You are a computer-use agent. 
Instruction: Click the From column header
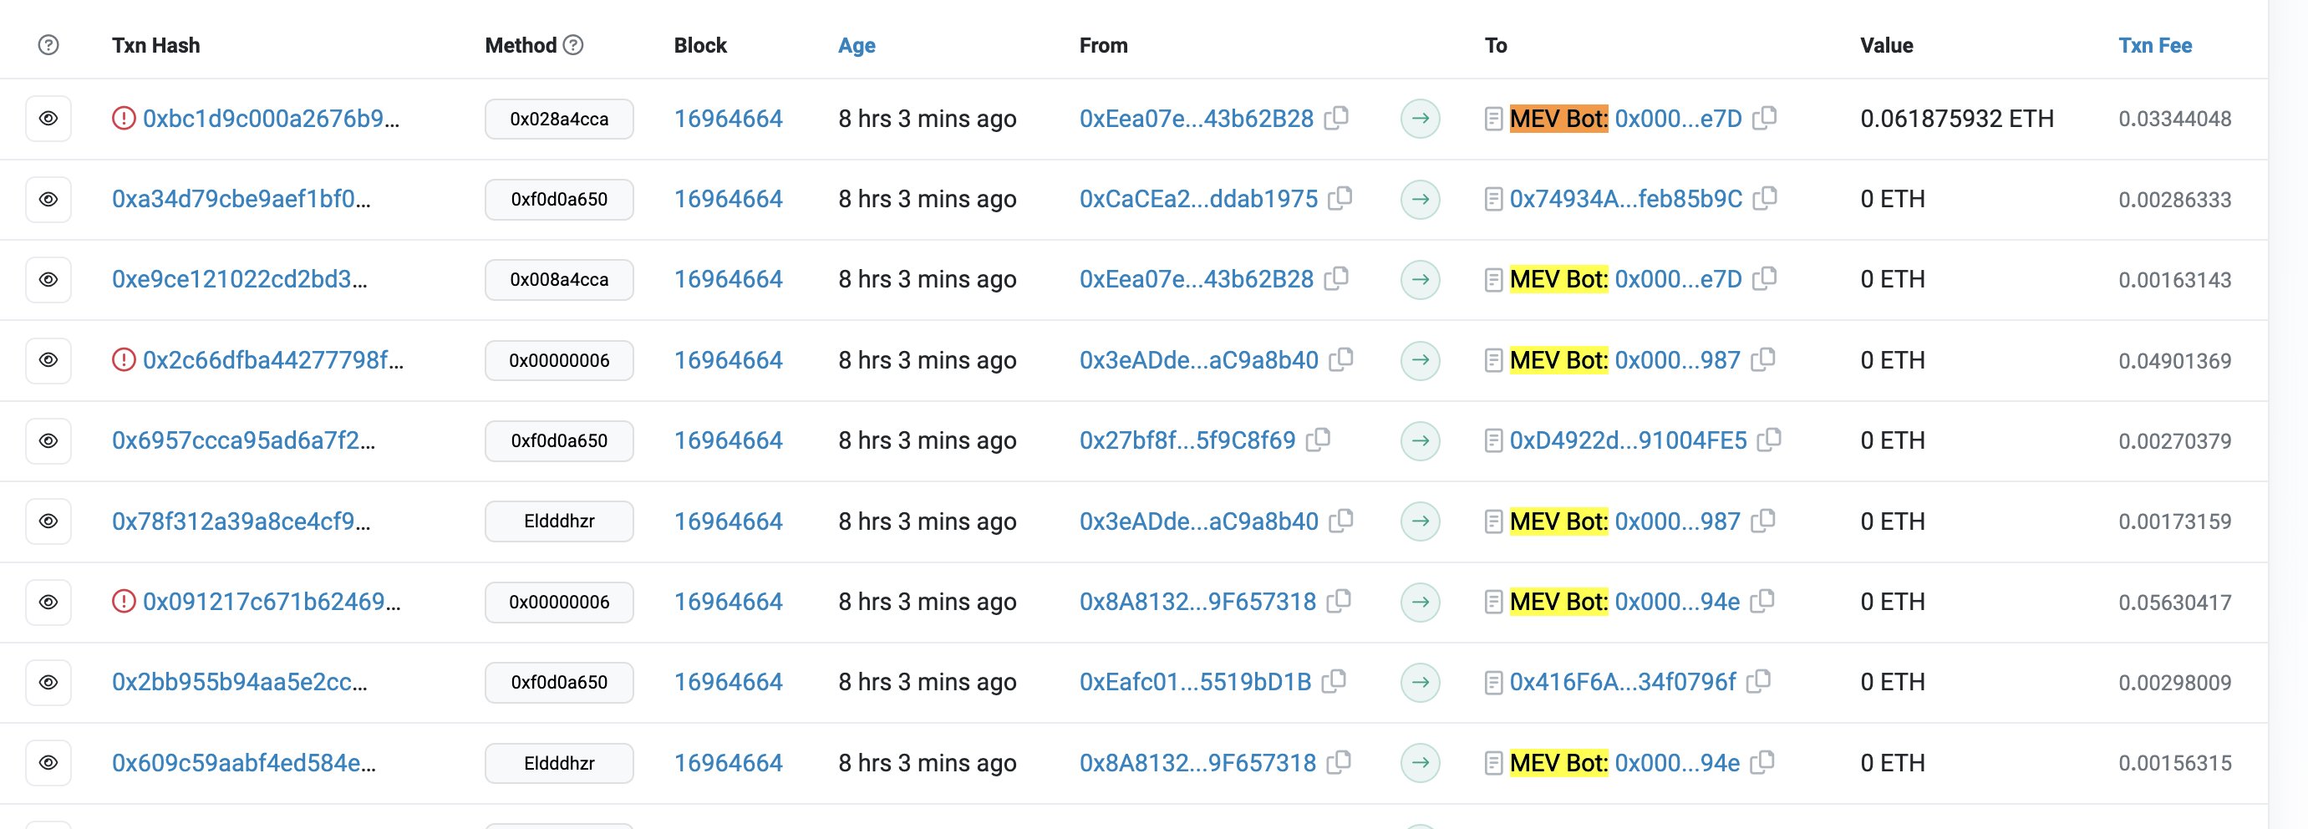1102,45
